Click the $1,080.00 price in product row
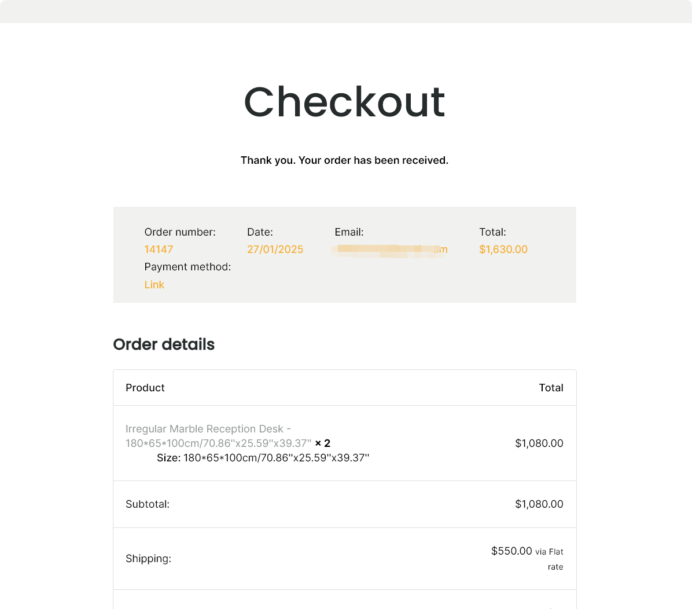This screenshot has height=609, width=692. (x=539, y=443)
